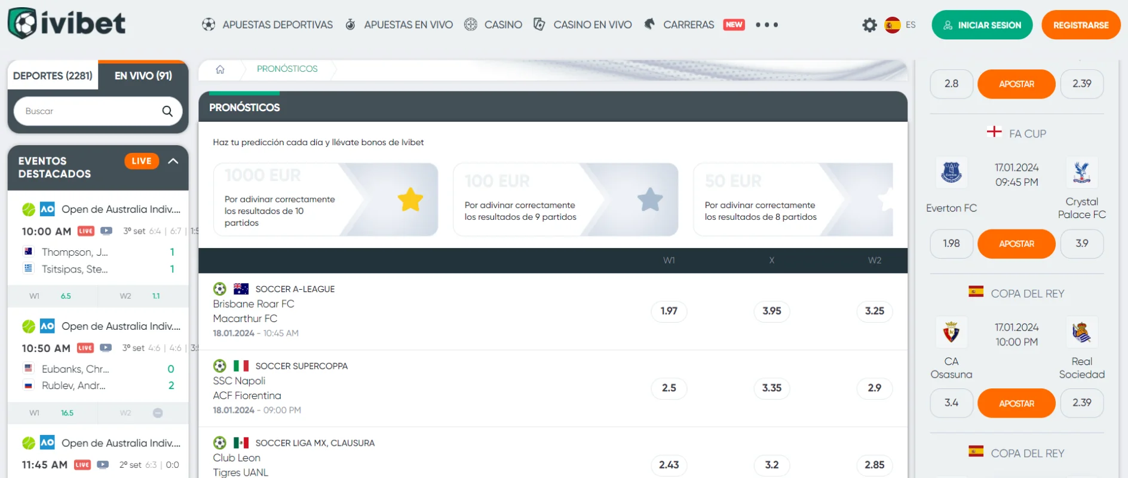This screenshot has width=1128, height=478.
Task: Pick W2 odds 2.85 for Tigres UANL
Action: pos(875,465)
